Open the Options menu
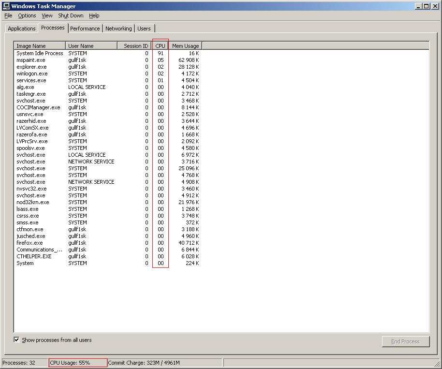The width and height of the screenshot is (442, 369). [27, 15]
